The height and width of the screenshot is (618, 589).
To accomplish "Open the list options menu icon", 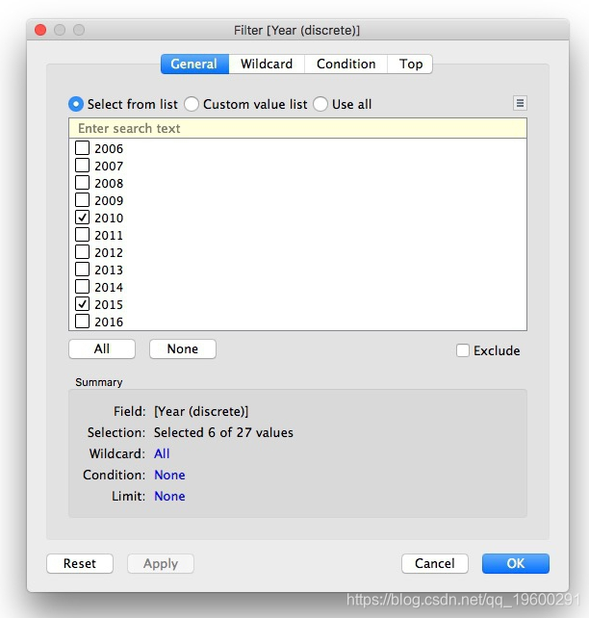I will [x=520, y=103].
